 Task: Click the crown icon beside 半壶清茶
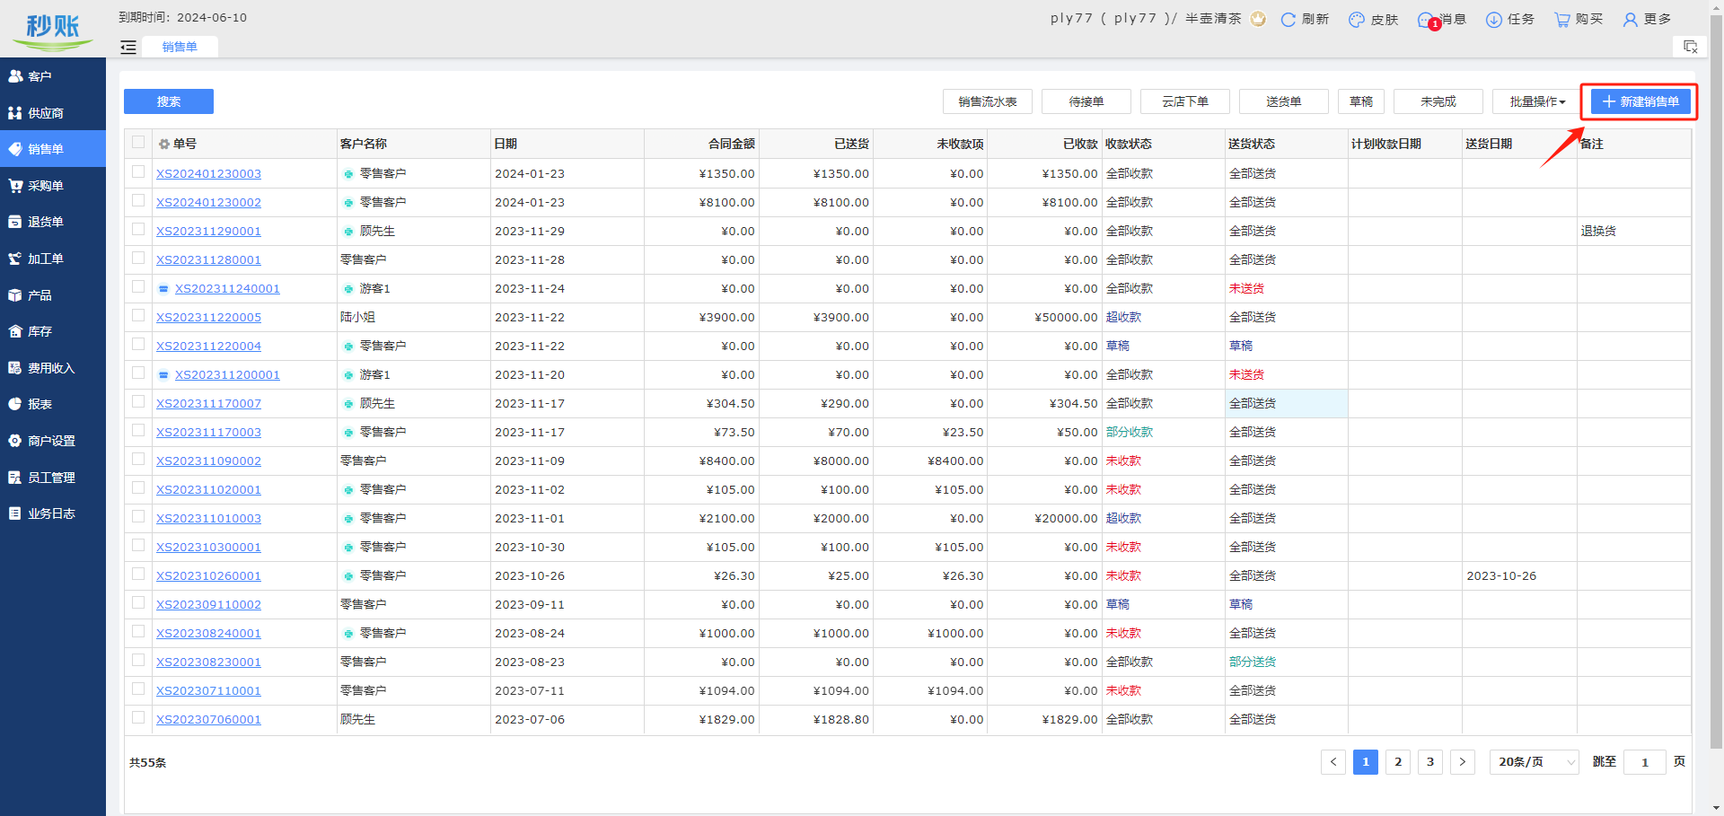(x=1258, y=19)
